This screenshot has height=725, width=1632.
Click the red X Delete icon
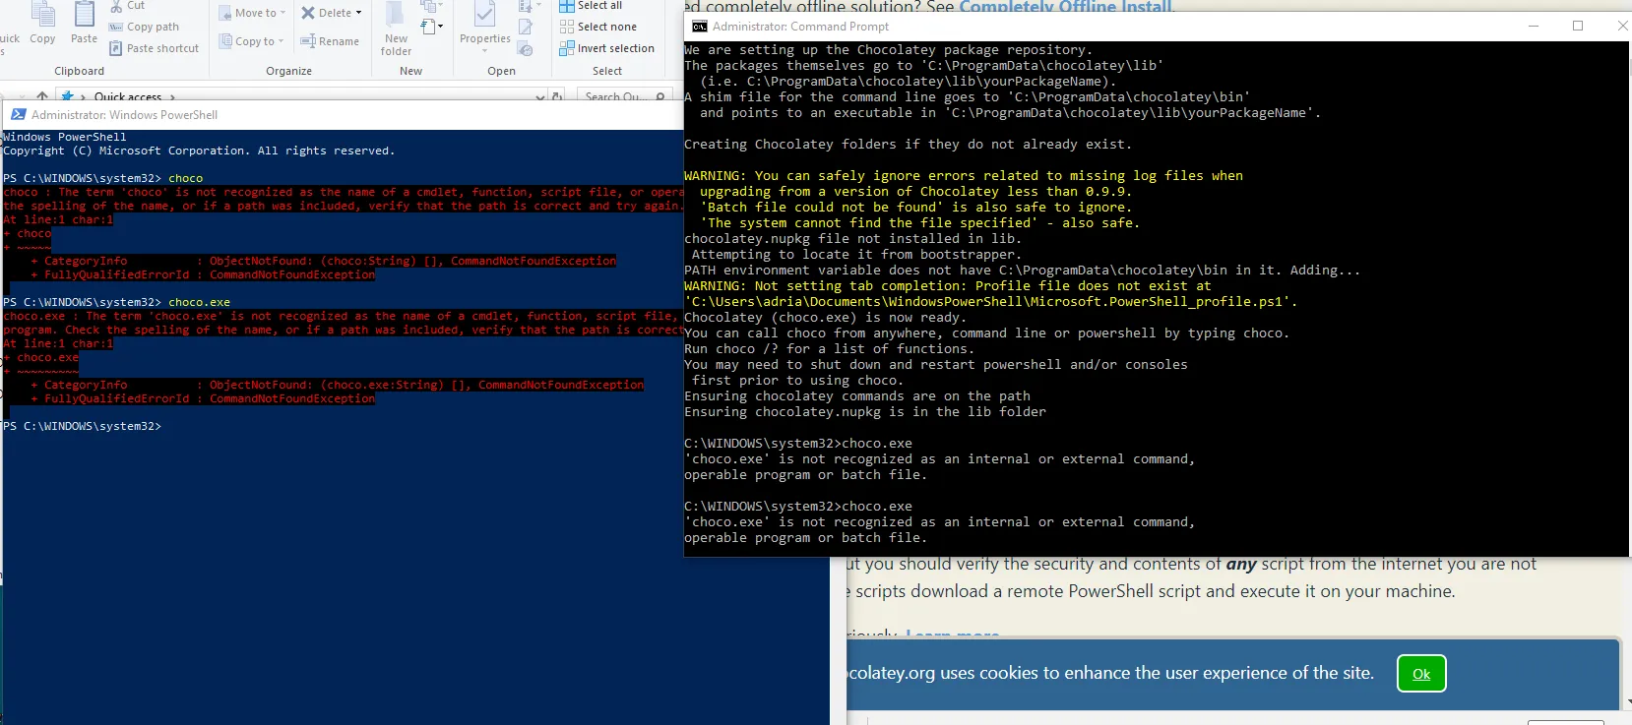coord(308,13)
